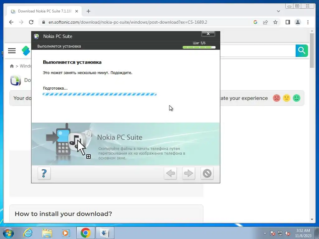The height and width of the screenshot is (239, 319).
Task: Go to Softonic home breadcrumb icon
Action: [x=12, y=66]
